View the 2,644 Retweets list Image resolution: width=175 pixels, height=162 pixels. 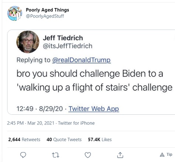24,140
